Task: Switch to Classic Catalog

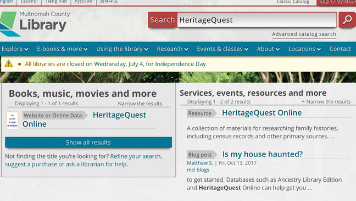Action: 293,2
